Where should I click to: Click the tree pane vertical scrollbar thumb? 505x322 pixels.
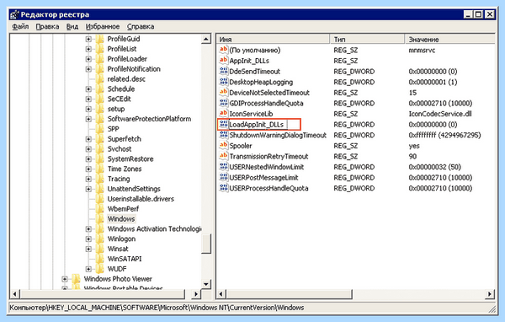206,244
